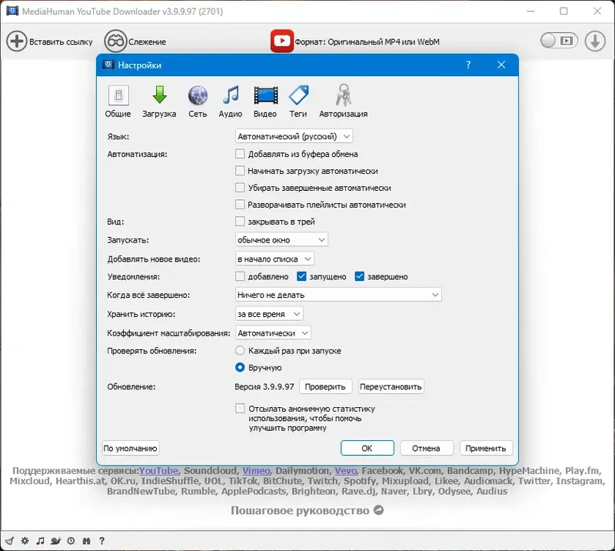Viewport: 615px width, 551px height.
Task: Click the Применить button
Action: click(486, 448)
